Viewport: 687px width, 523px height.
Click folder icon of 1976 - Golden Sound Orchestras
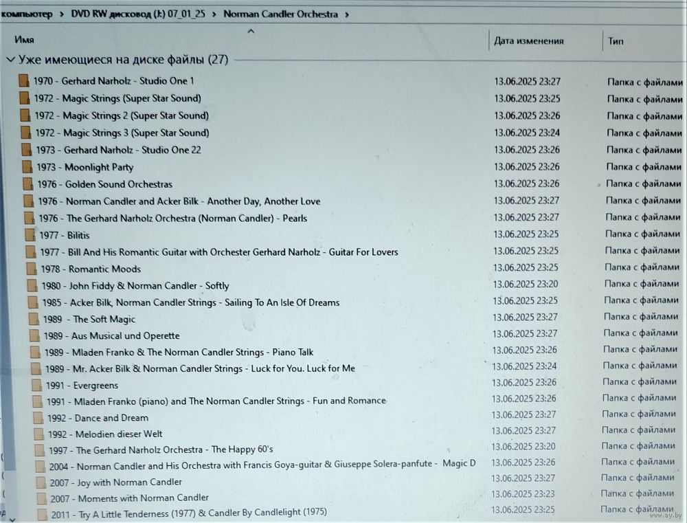tap(27, 184)
